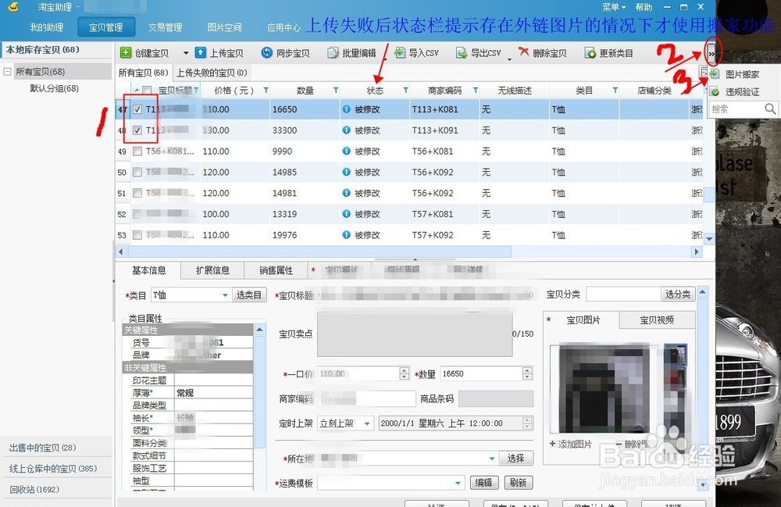Click the 删除宝贝 delete items icon
This screenshot has height=507, width=781.
pyautogui.click(x=525, y=52)
